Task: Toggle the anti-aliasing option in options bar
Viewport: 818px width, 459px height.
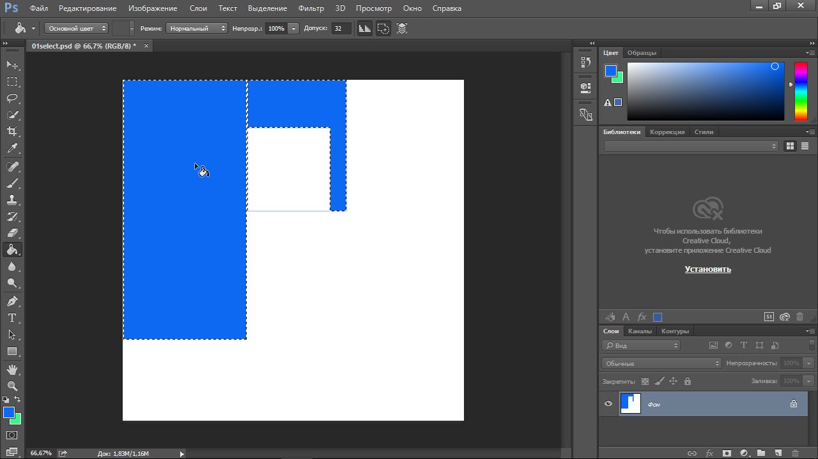Action: point(364,29)
